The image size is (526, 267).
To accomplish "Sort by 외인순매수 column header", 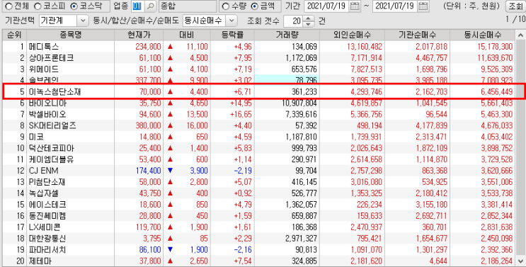I will coord(352,35).
